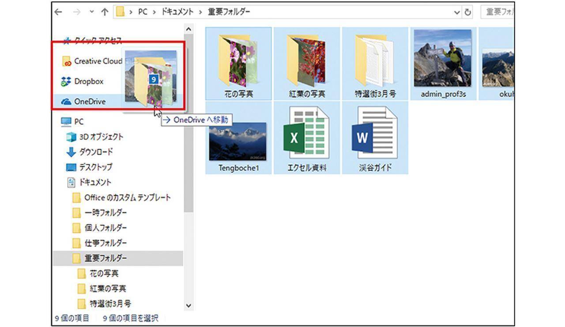Click the search box field
The width and height of the screenshot is (565, 327).
pos(498,12)
